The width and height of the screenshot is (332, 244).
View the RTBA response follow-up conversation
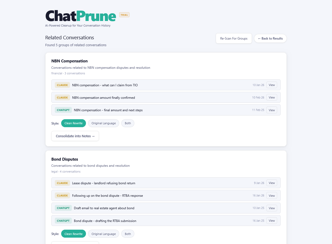pos(272,195)
